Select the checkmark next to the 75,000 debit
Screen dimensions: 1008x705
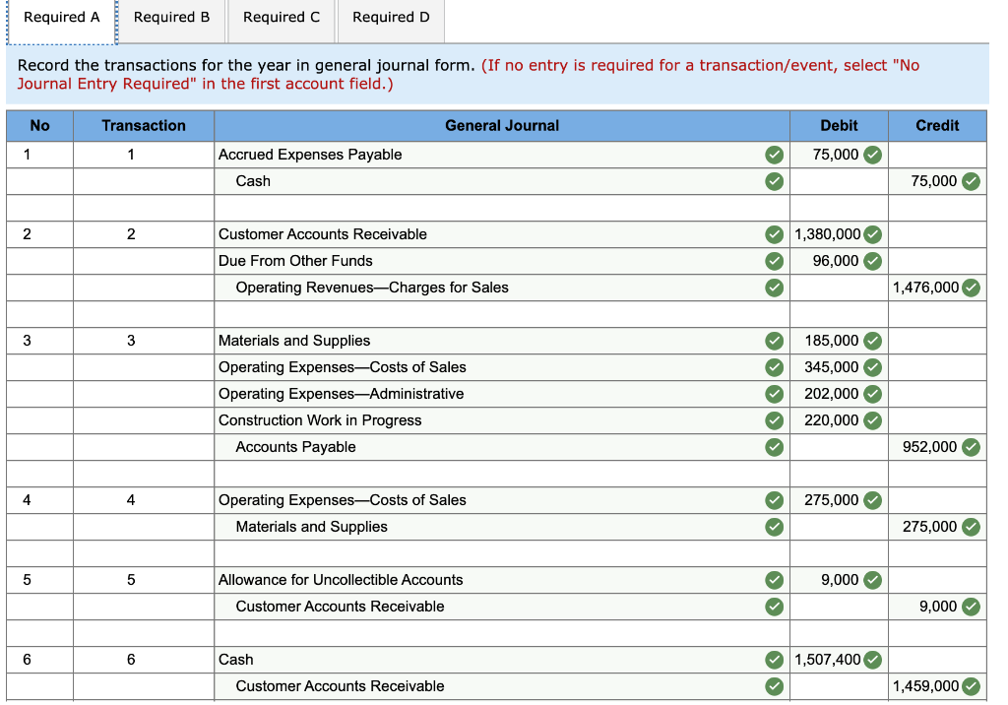click(x=873, y=155)
